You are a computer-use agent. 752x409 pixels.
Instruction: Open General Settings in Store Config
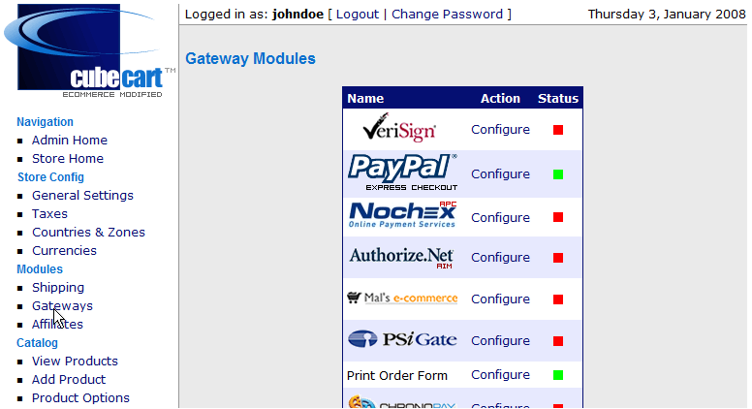pos(82,196)
